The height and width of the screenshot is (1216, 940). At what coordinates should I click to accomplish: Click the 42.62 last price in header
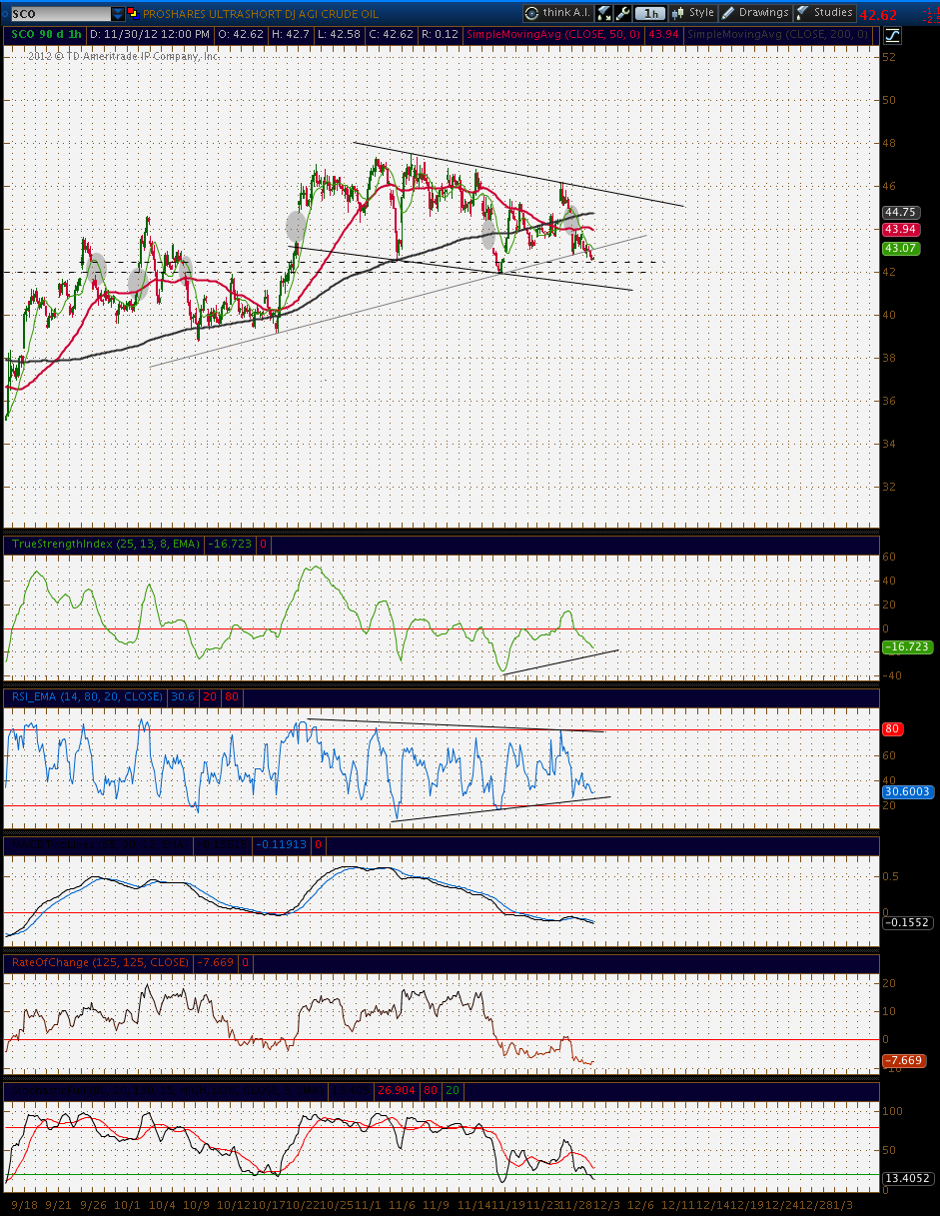click(878, 15)
